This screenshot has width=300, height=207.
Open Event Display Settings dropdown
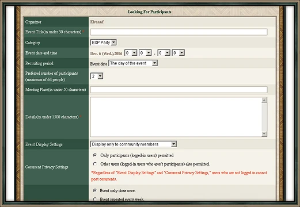click(x=134, y=144)
